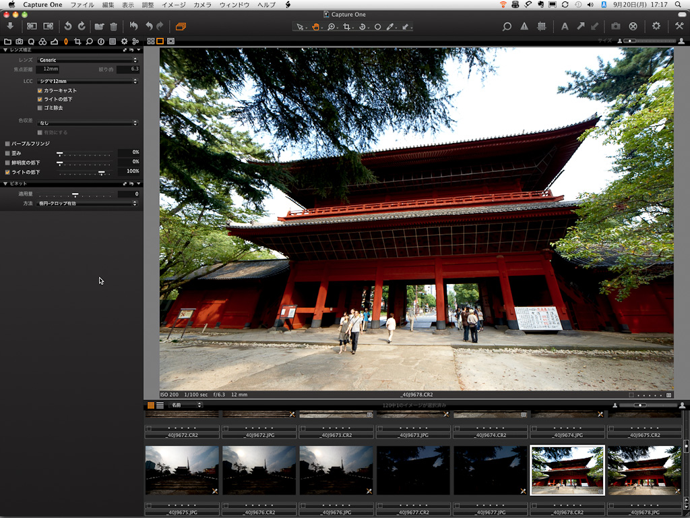
Task: Open the イメージ menu
Action: [173, 5]
